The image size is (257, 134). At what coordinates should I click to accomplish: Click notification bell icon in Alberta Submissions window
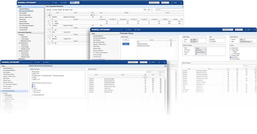159,62
